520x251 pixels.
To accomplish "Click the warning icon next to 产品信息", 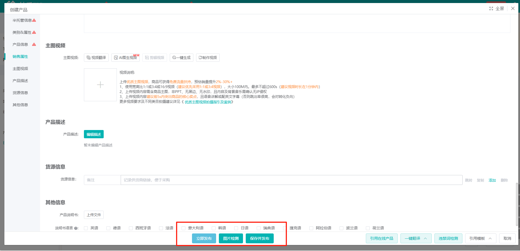I will click(34, 44).
